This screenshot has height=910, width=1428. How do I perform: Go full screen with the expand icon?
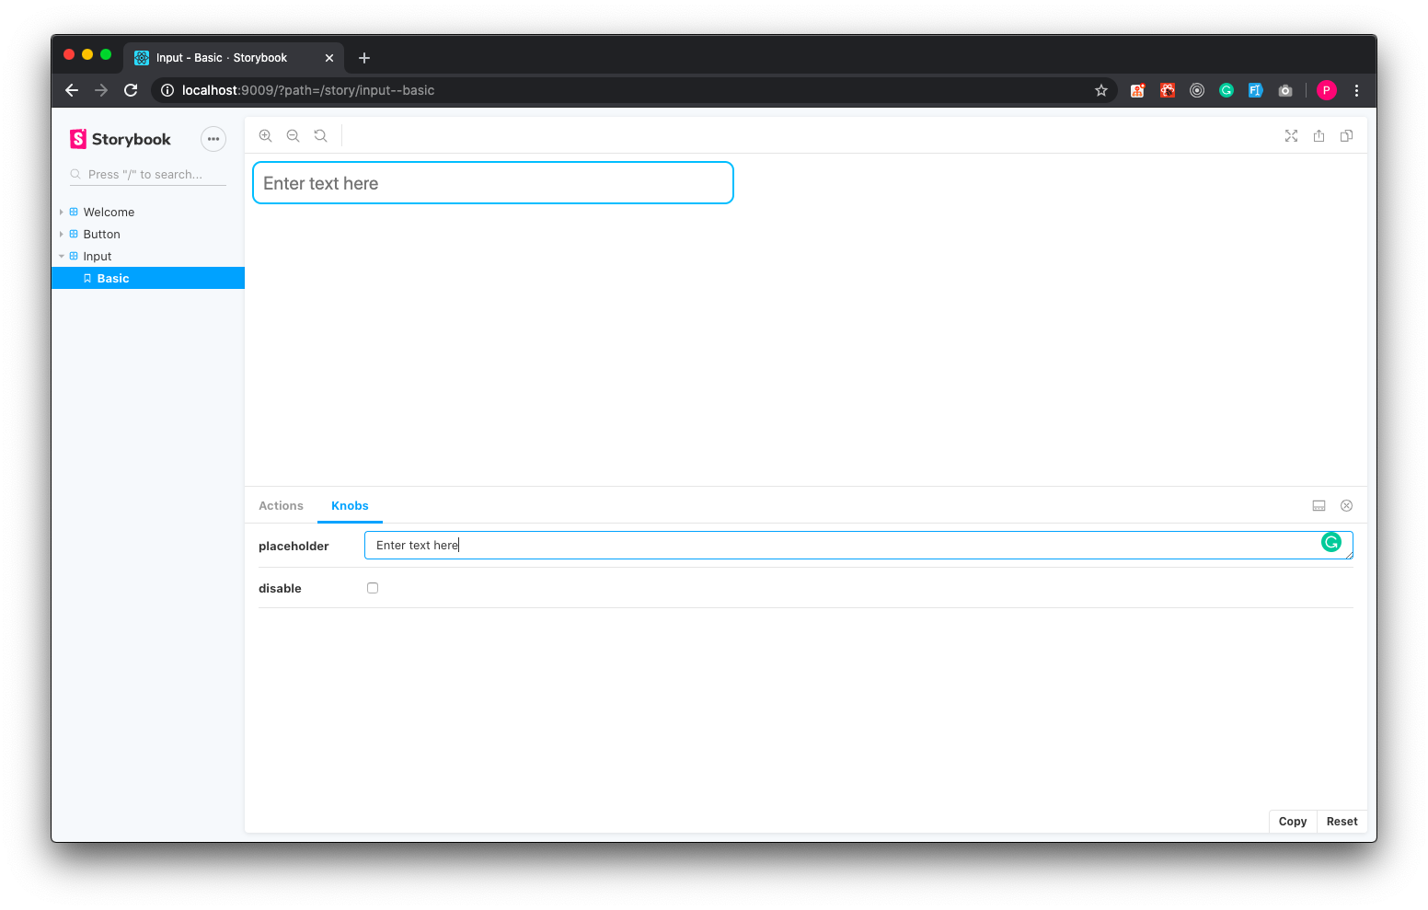point(1291,135)
